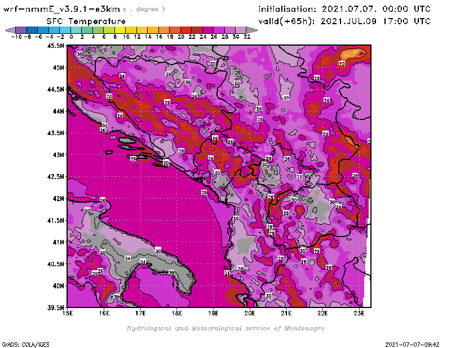
Task: Click the '44N' latitude label
Action: 58,111
